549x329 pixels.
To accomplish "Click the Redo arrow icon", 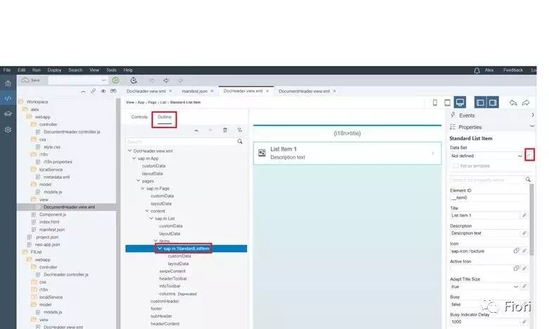I will 526,102.
